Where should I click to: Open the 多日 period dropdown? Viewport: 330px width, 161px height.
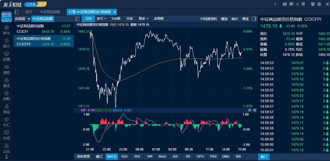coord(102,19)
